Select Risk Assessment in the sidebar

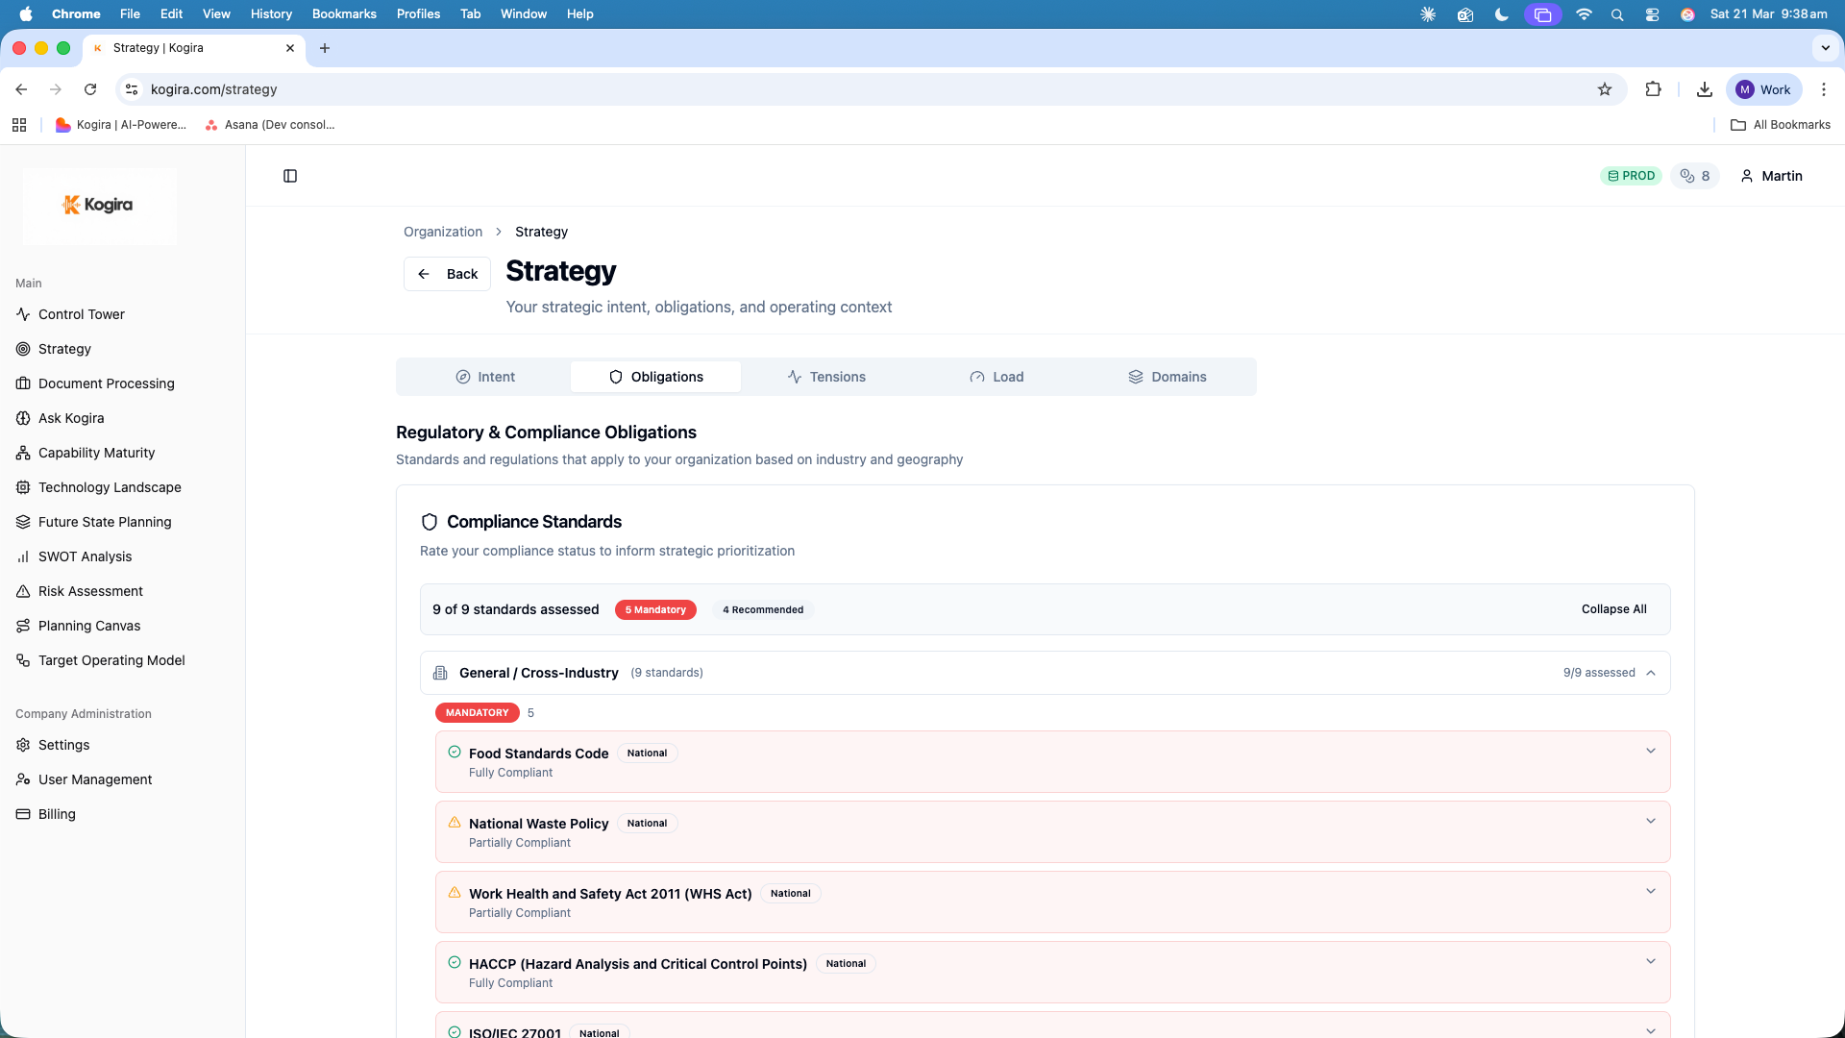tap(90, 591)
